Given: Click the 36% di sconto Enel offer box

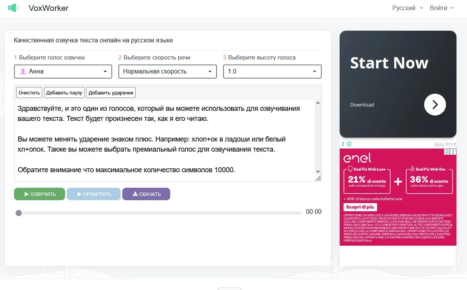Looking at the screenshot, I should tap(429, 181).
